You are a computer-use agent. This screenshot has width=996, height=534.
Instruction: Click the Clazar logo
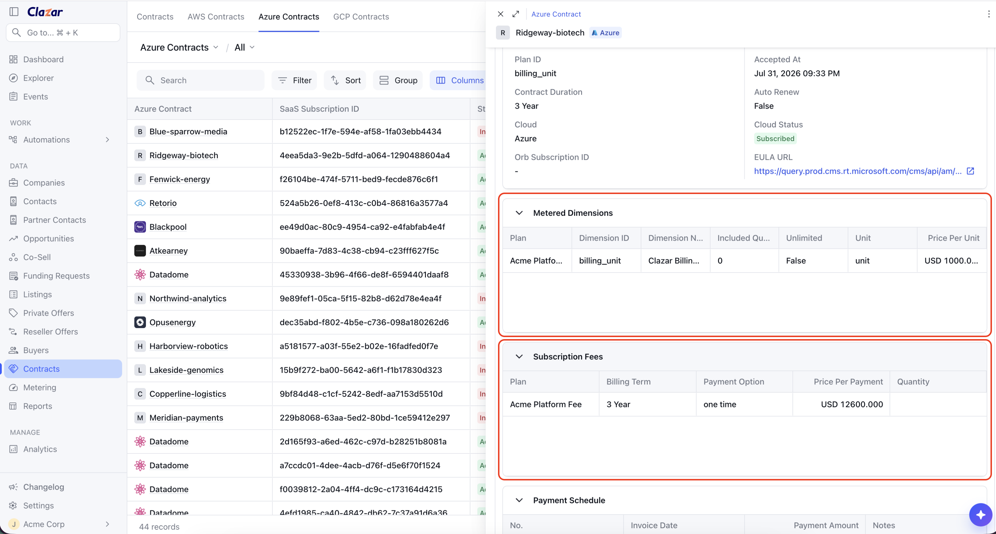[x=45, y=12]
